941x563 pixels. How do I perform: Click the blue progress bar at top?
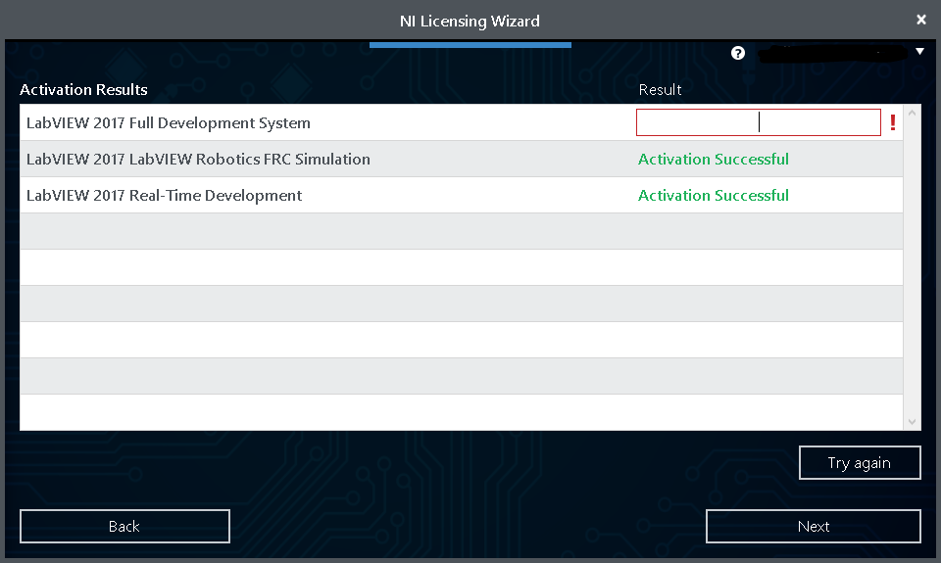pyautogui.click(x=470, y=44)
